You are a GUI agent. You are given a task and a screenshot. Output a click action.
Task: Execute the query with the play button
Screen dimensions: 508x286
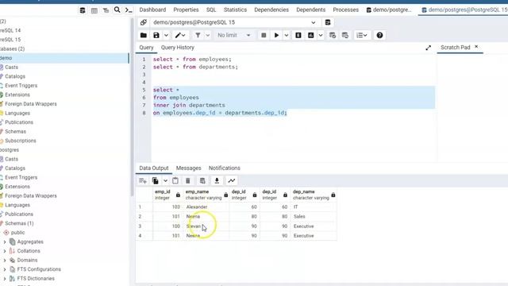click(276, 35)
